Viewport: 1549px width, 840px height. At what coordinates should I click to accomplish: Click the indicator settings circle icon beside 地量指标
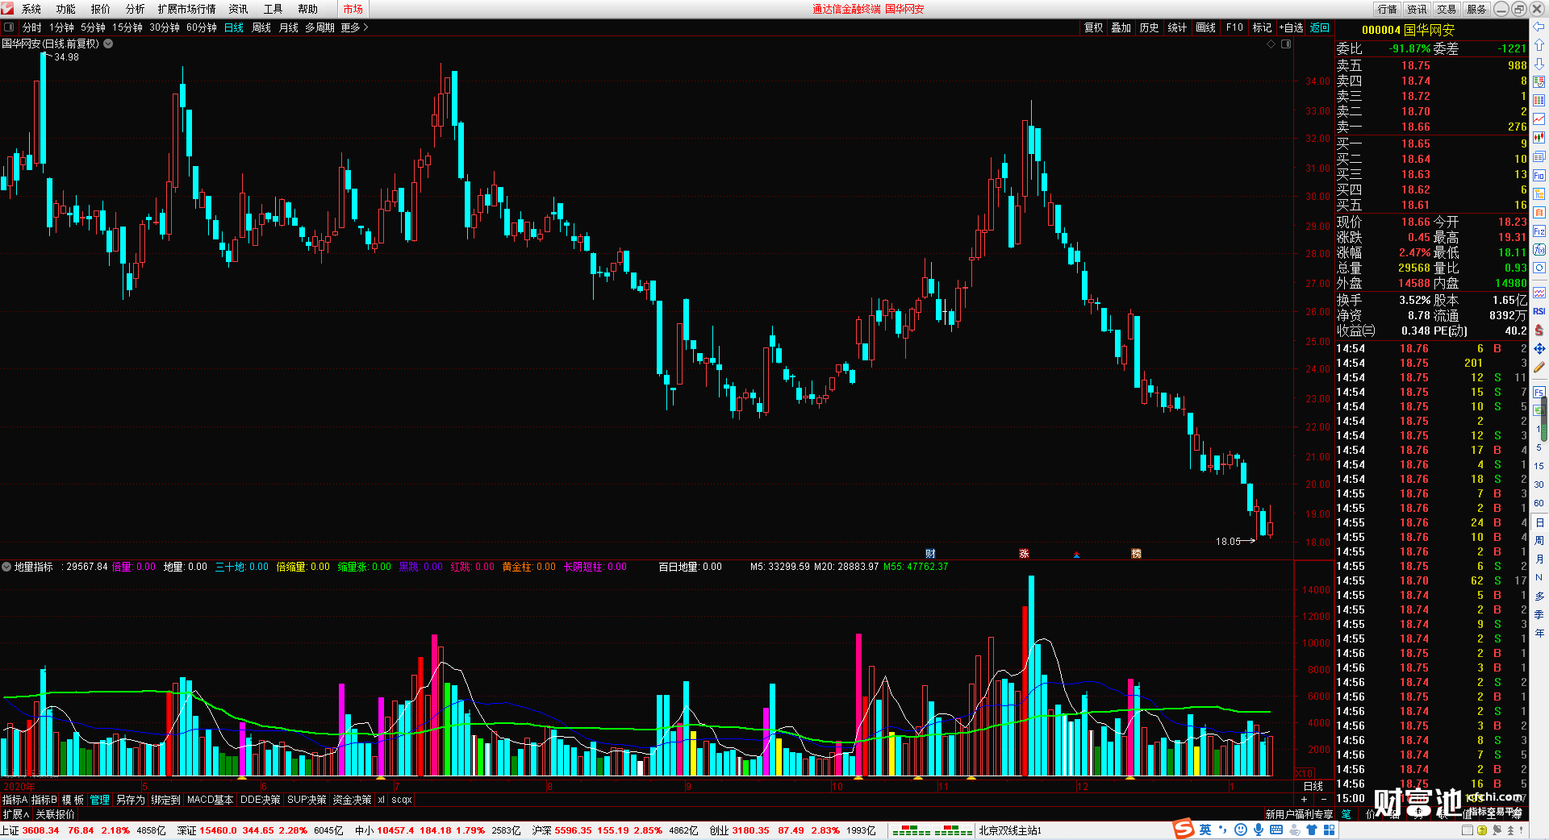click(x=6, y=567)
